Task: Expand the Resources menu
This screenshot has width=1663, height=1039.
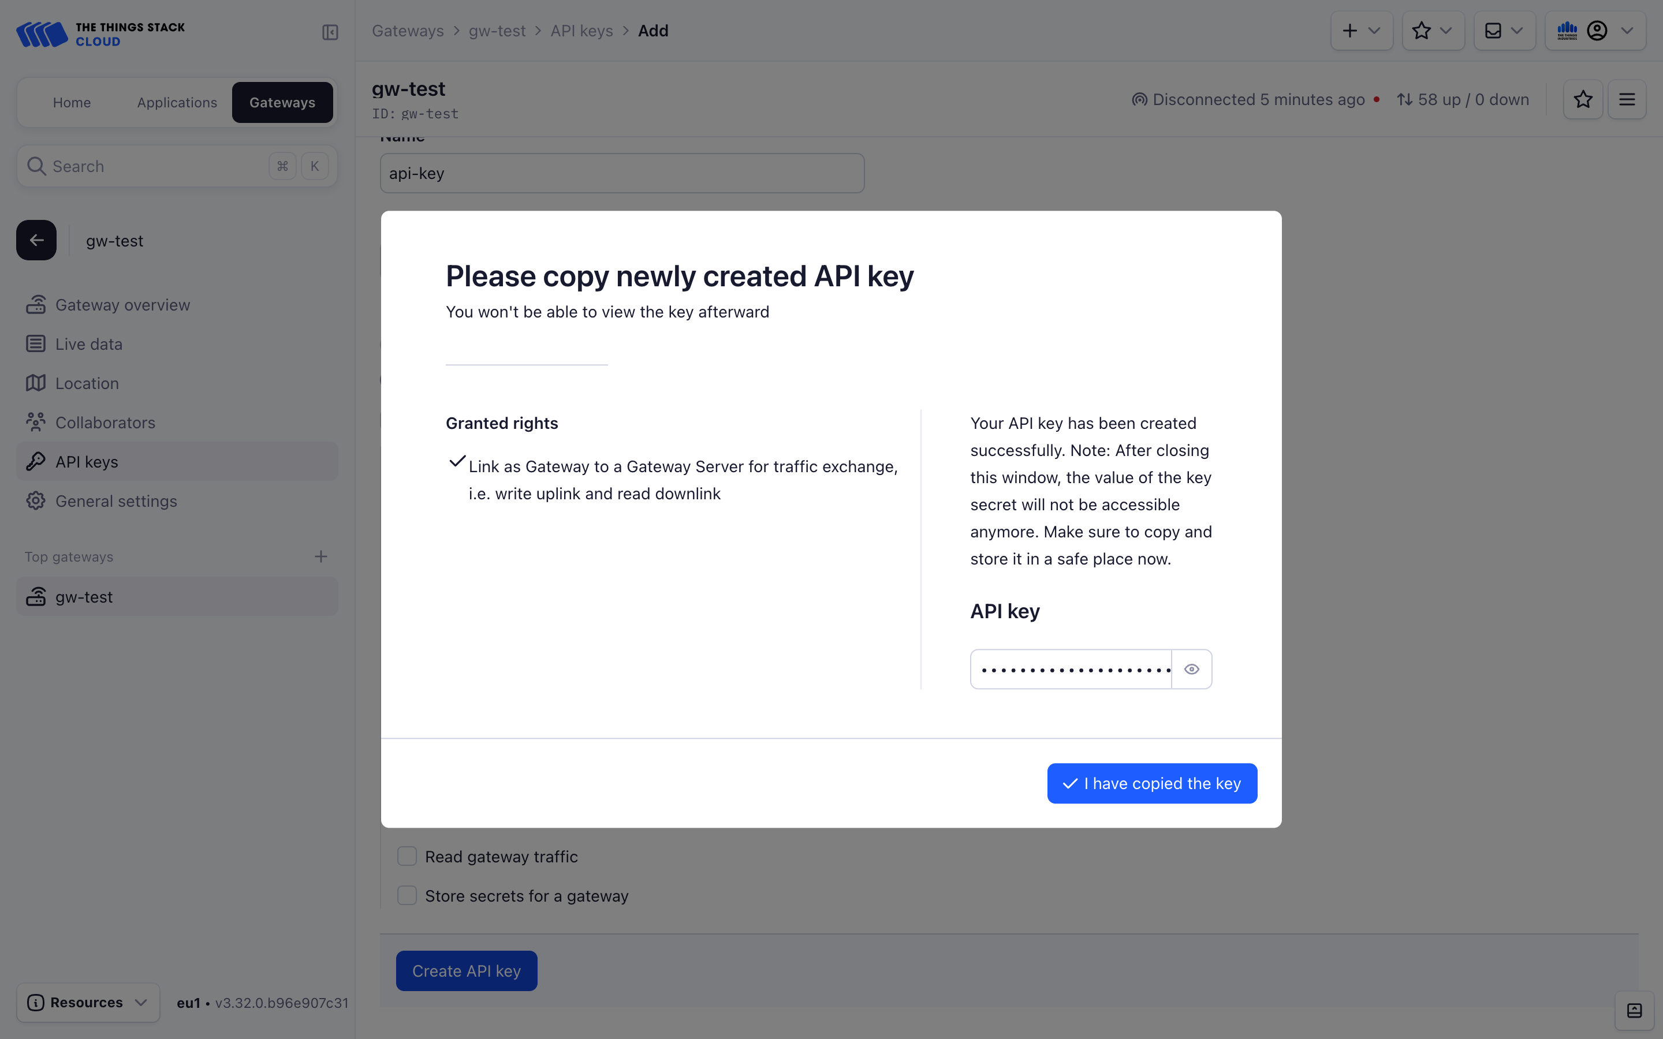Action: [x=87, y=1002]
